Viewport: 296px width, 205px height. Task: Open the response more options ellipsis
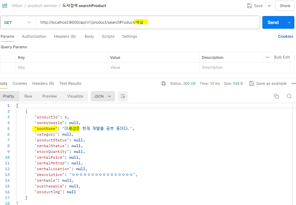[293, 83]
